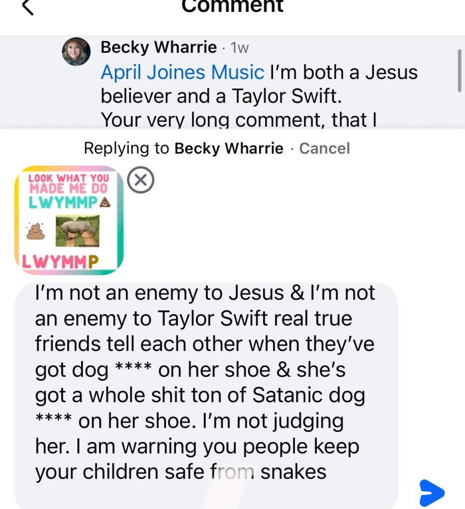465x509 pixels.
Task: Tap the small poop emoji beside LWYMMP
Action: coord(105,202)
